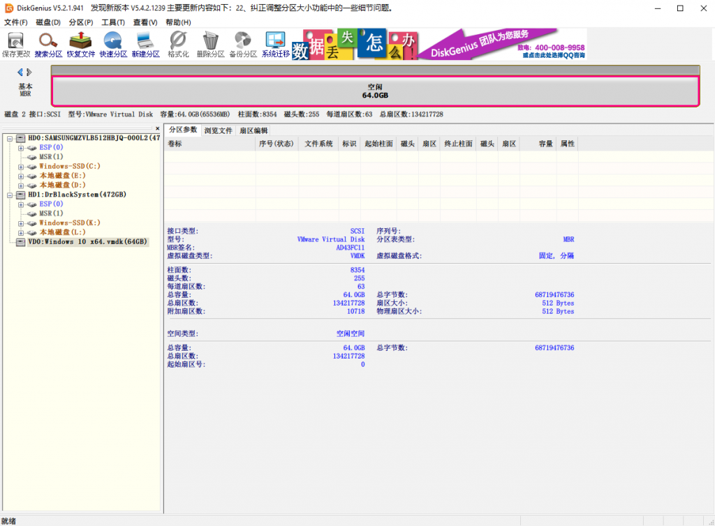Collapse the HD1 DrBlackSystem disk node
Viewport: 715px width, 526px height.
(10, 195)
